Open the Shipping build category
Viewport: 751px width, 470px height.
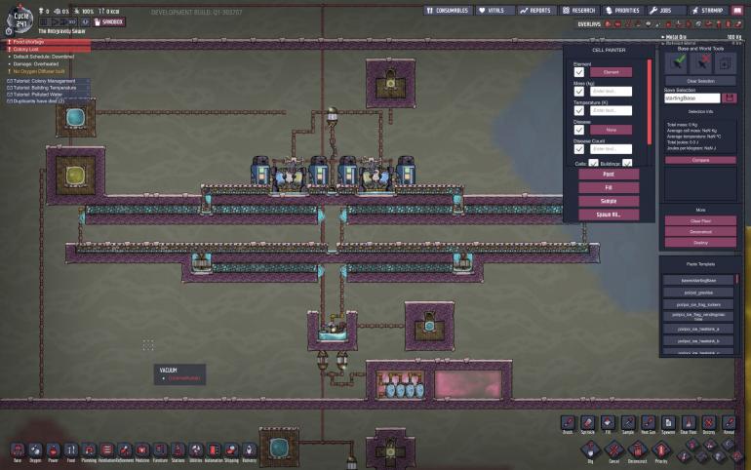click(231, 451)
